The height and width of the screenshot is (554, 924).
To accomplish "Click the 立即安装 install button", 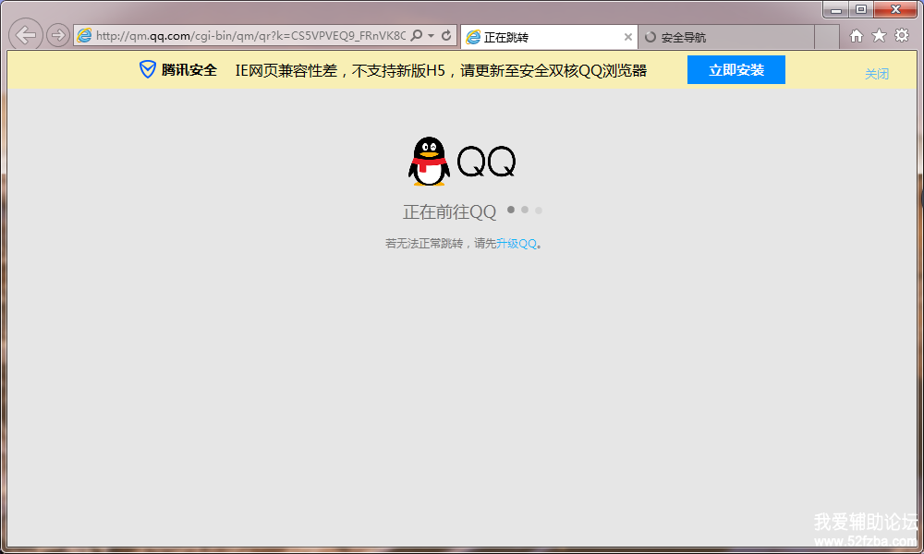I will pos(736,70).
